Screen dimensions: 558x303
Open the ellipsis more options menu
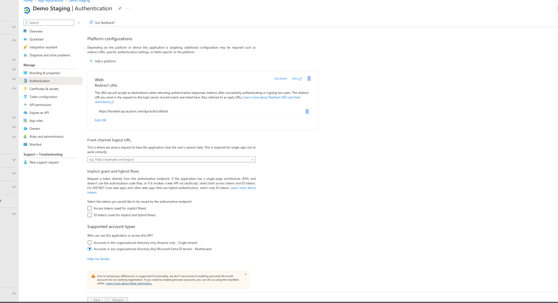pos(128,8)
